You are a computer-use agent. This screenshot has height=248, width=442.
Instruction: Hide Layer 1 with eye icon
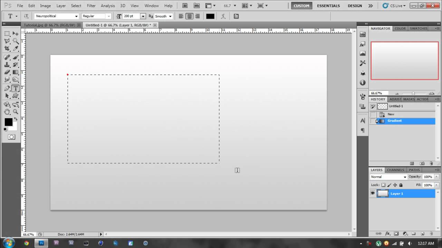coord(373,194)
